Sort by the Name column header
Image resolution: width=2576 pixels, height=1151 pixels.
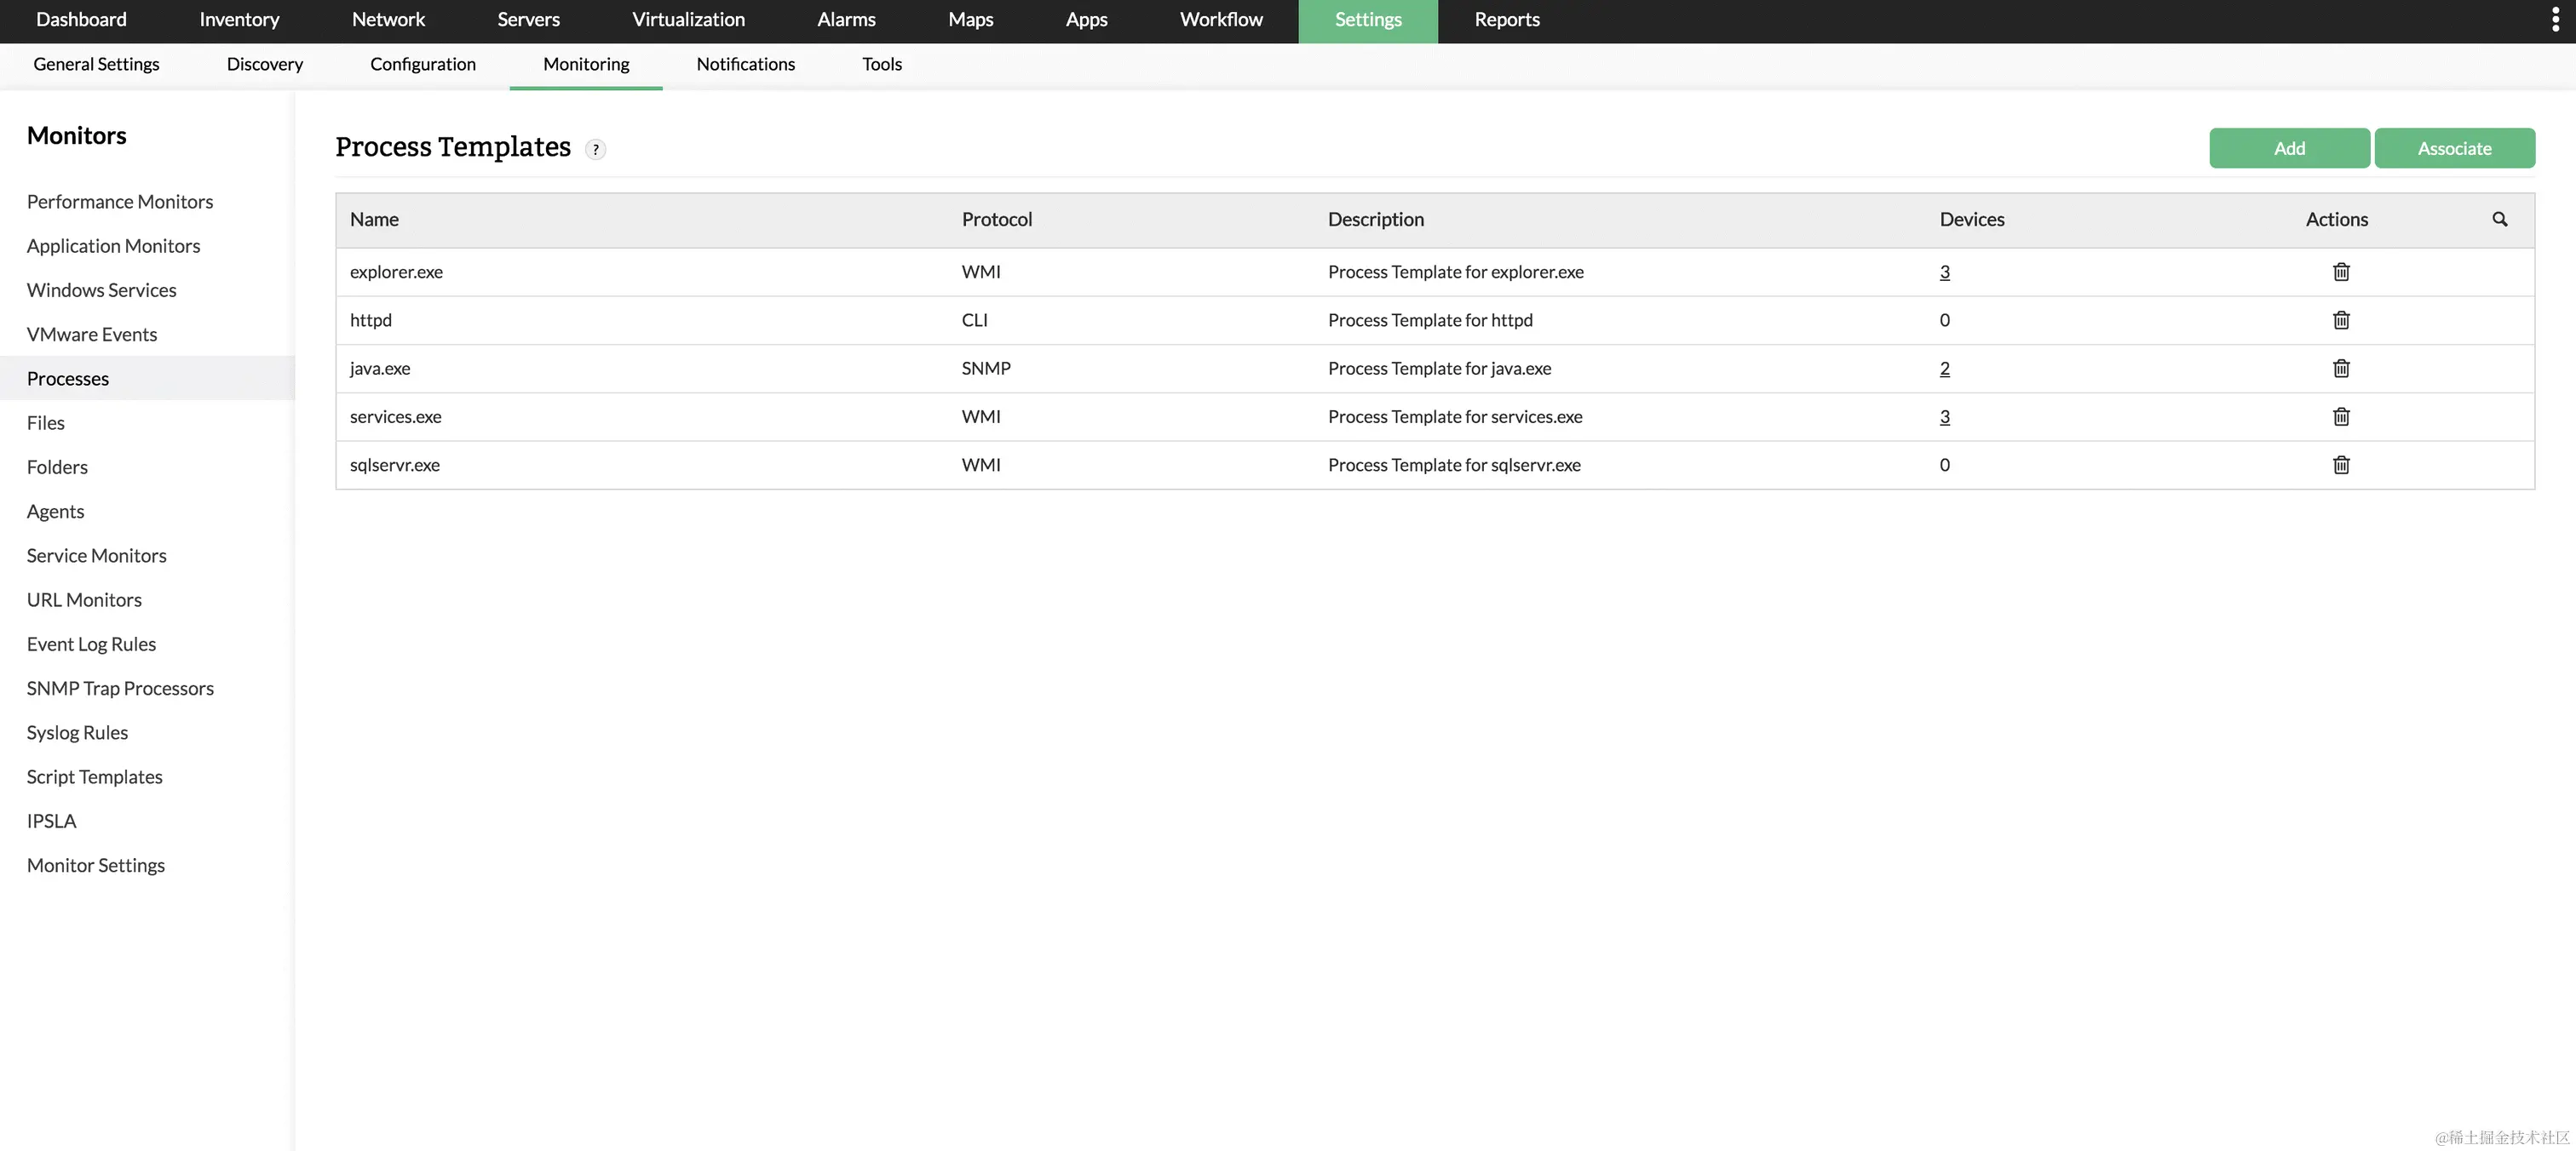tap(374, 219)
